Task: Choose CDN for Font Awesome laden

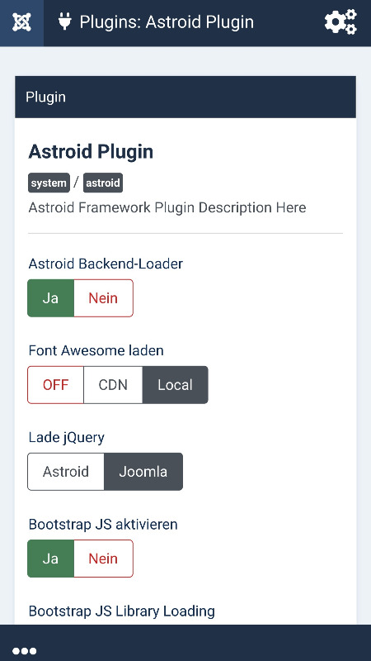Action: tap(113, 385)
